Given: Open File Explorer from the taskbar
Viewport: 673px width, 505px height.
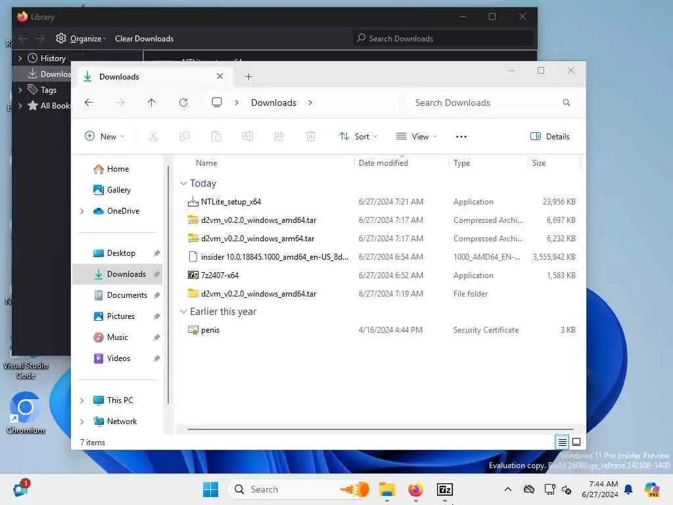Looking at the screenshot, I should pyautogui.click(x=386, y=489).
